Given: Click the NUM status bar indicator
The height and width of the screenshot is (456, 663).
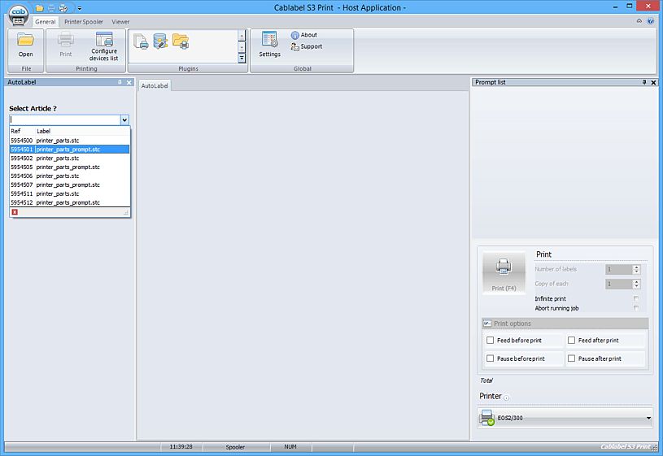Looking at the screenshot, I should click(x=290, y=447).
